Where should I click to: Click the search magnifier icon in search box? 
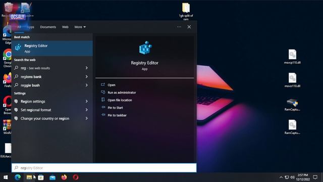[16, 168]
